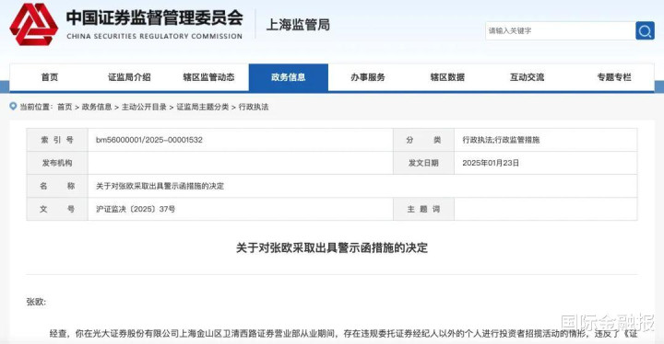Image resolution: width=664 pixels, height=344 pixels.
Task: Open the 办事服务 navigation tab
Action: (368, 77)
